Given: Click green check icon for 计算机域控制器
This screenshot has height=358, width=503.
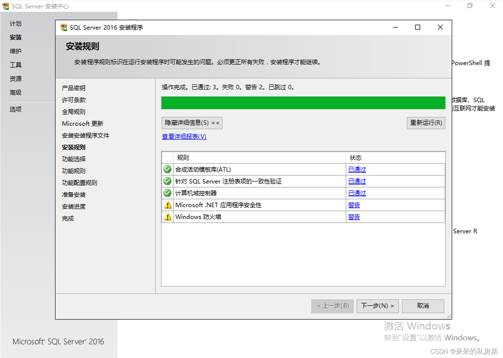Looking at the screenshot, I should click(167, 193).
